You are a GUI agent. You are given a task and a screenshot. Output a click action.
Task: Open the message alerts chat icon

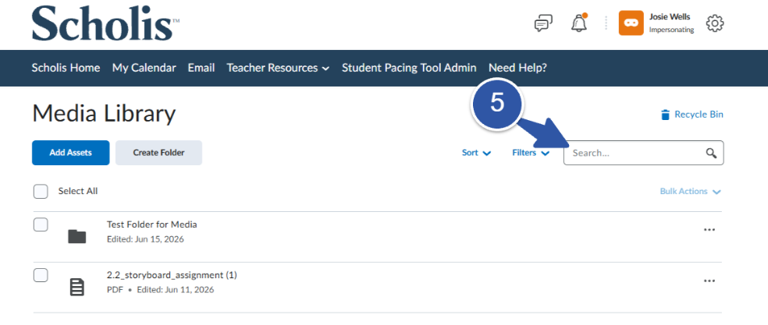click(543, 23)
